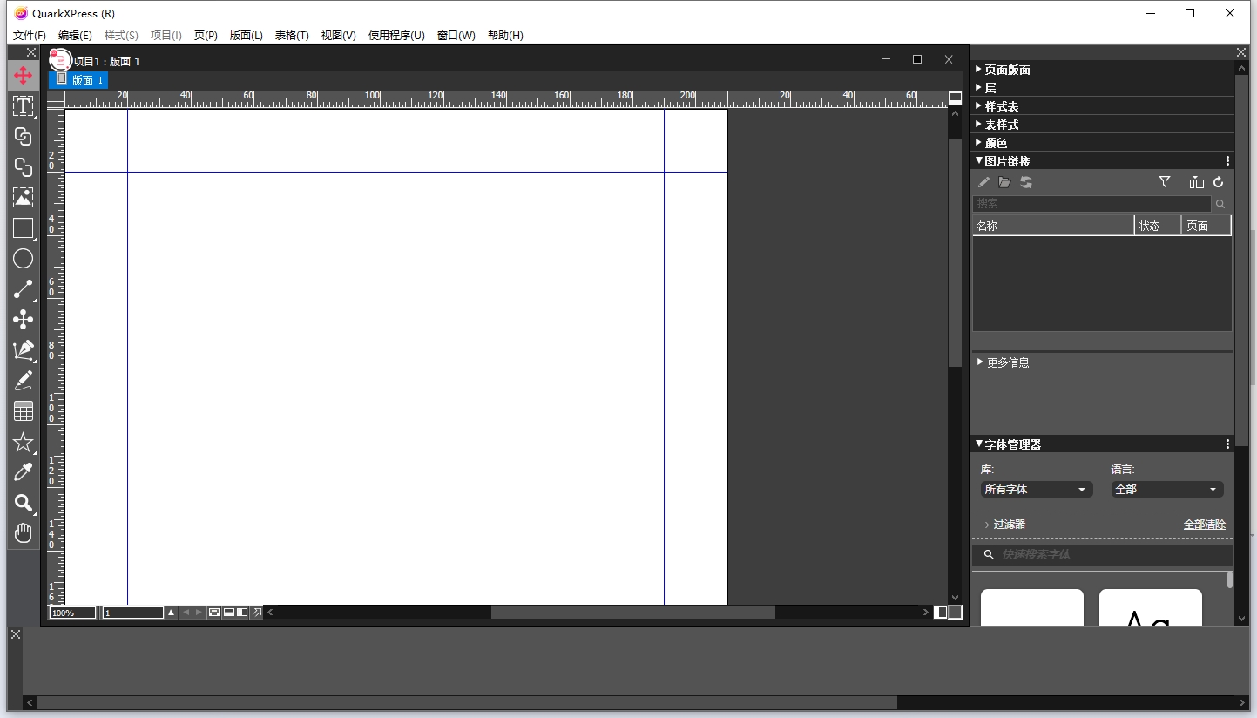
Task: Go to the next page arrow
Action: [199, 613]
